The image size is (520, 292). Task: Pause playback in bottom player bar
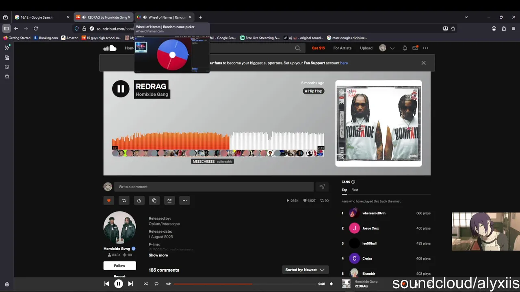pos(118,284)
